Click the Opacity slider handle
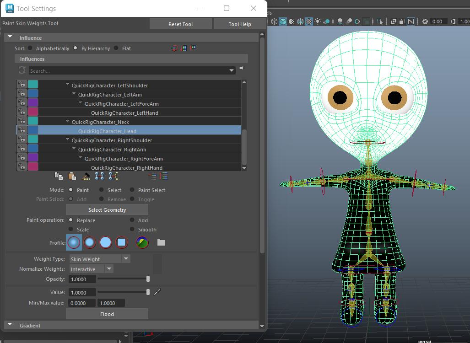Screen dimensions: 470x343 tap(148, 279)
